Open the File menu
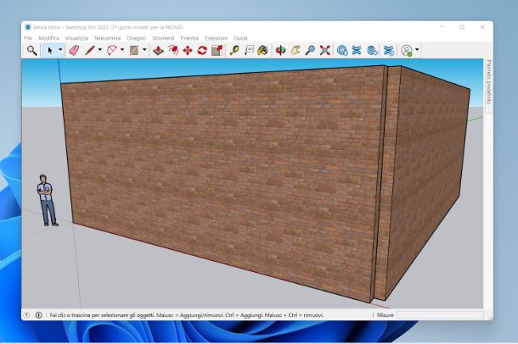This screenshot has height=344, width=518. pos(28,38)
